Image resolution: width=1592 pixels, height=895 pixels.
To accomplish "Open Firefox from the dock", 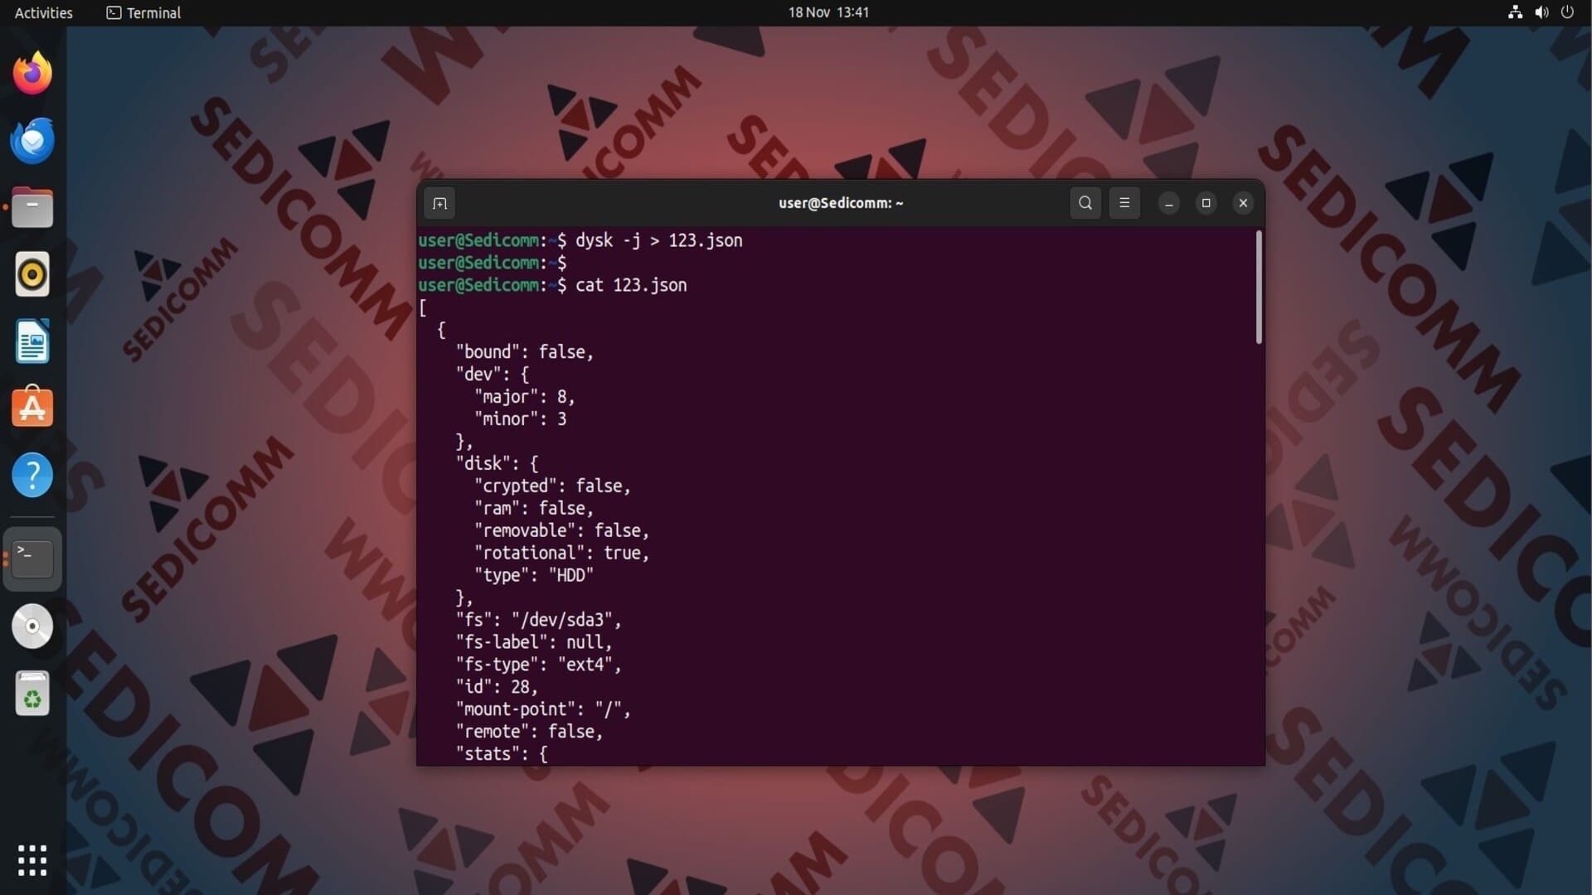I will click(x=32, y=73).
